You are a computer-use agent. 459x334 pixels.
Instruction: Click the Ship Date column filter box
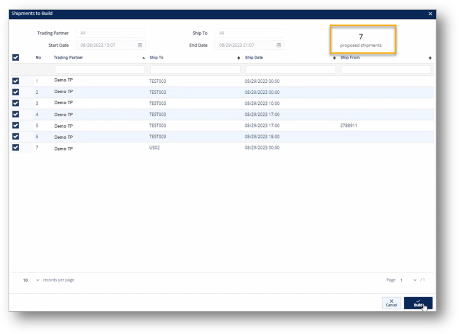point(290,70)
